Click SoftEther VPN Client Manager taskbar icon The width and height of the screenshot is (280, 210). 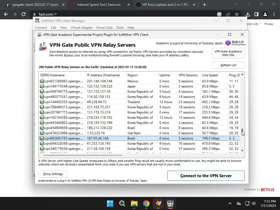click(170, 203)
